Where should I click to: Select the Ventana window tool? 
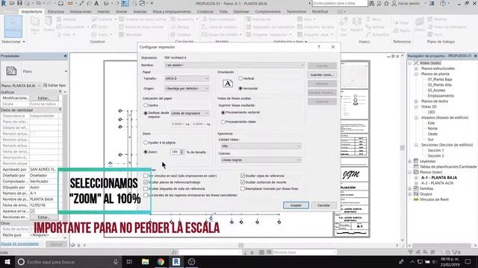66,19
